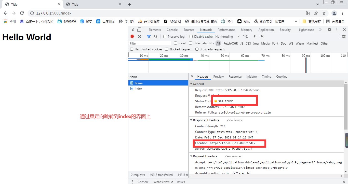Select the index request row

pyautogui.click(x=158, y=89)
